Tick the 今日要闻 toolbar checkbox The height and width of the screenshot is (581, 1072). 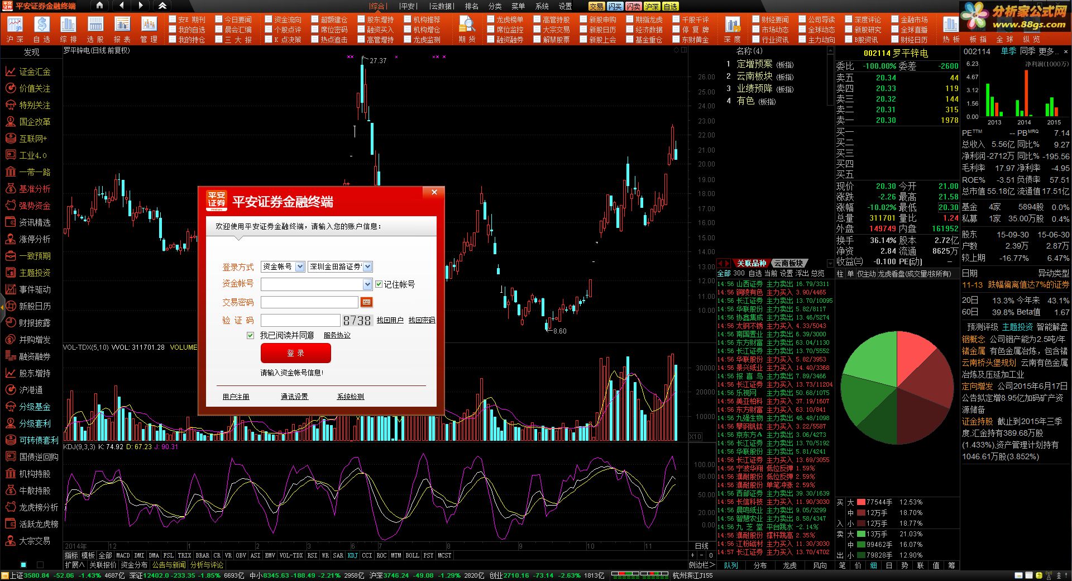[x=219, y=20]
